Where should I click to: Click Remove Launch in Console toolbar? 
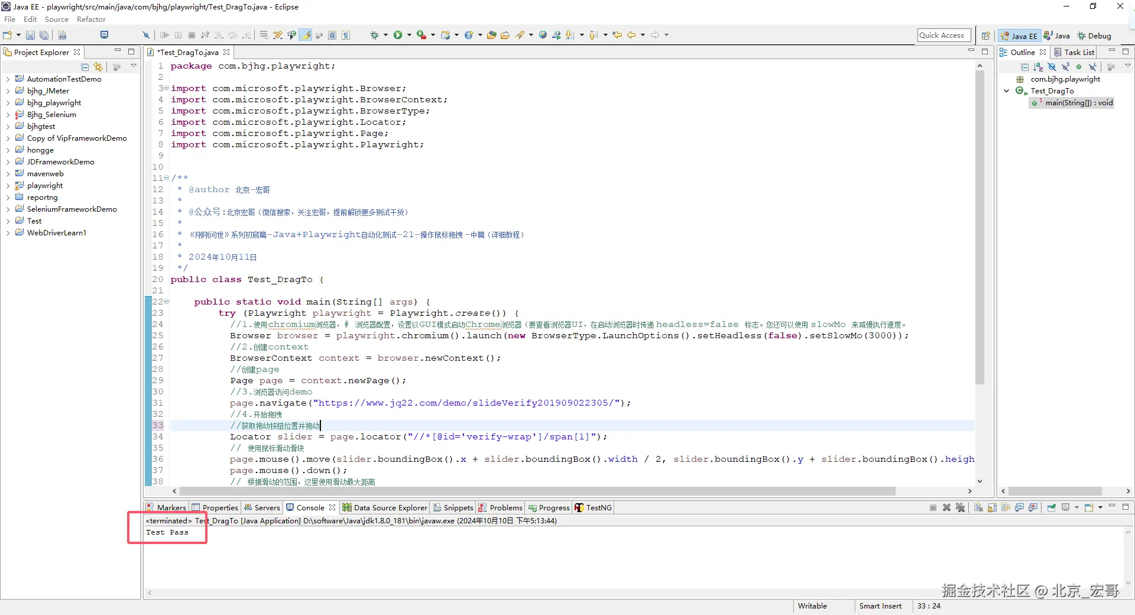tap(946, 507)
